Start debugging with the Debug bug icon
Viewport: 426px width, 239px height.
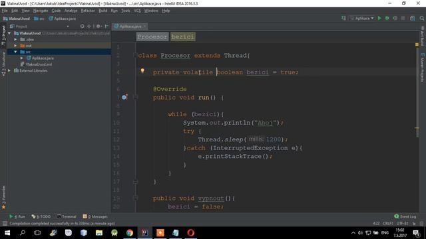click(387, 18)
